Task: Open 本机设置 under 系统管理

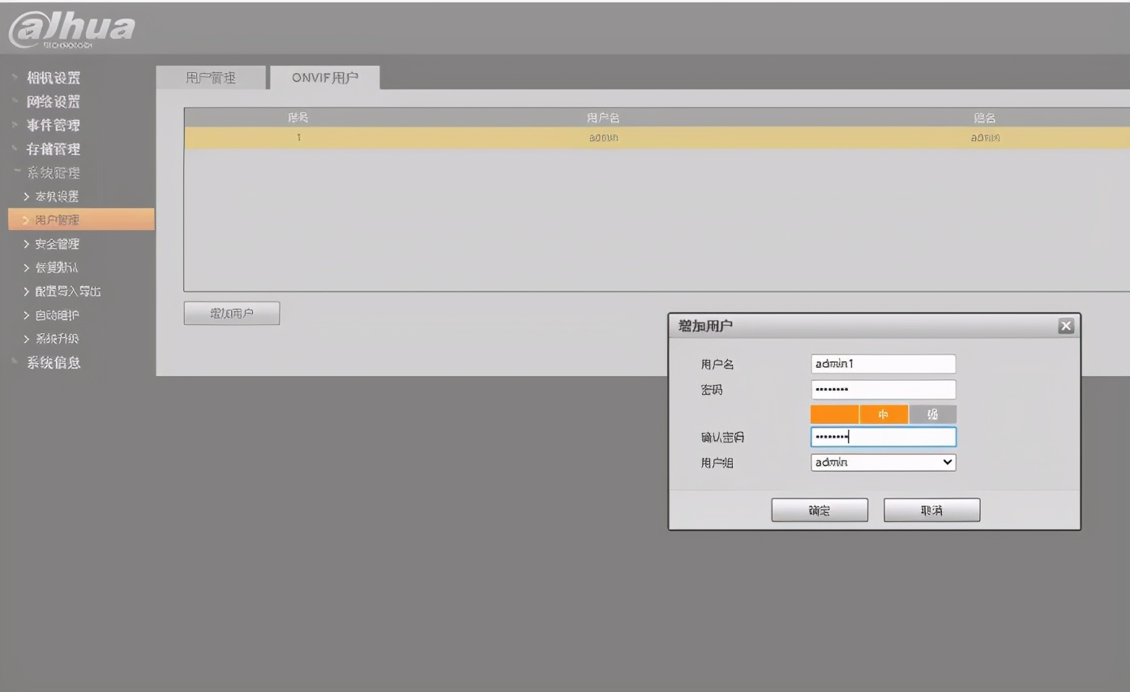Action: (x=57, y=196)
